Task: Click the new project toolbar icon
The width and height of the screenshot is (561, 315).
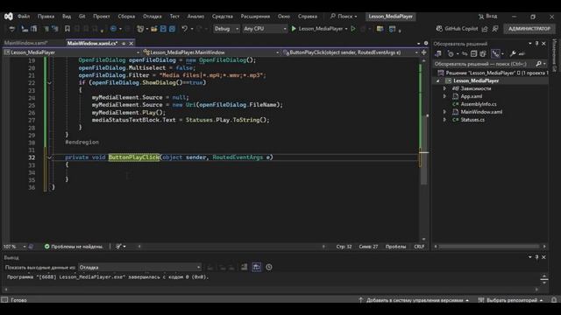Action: (140, 29)
